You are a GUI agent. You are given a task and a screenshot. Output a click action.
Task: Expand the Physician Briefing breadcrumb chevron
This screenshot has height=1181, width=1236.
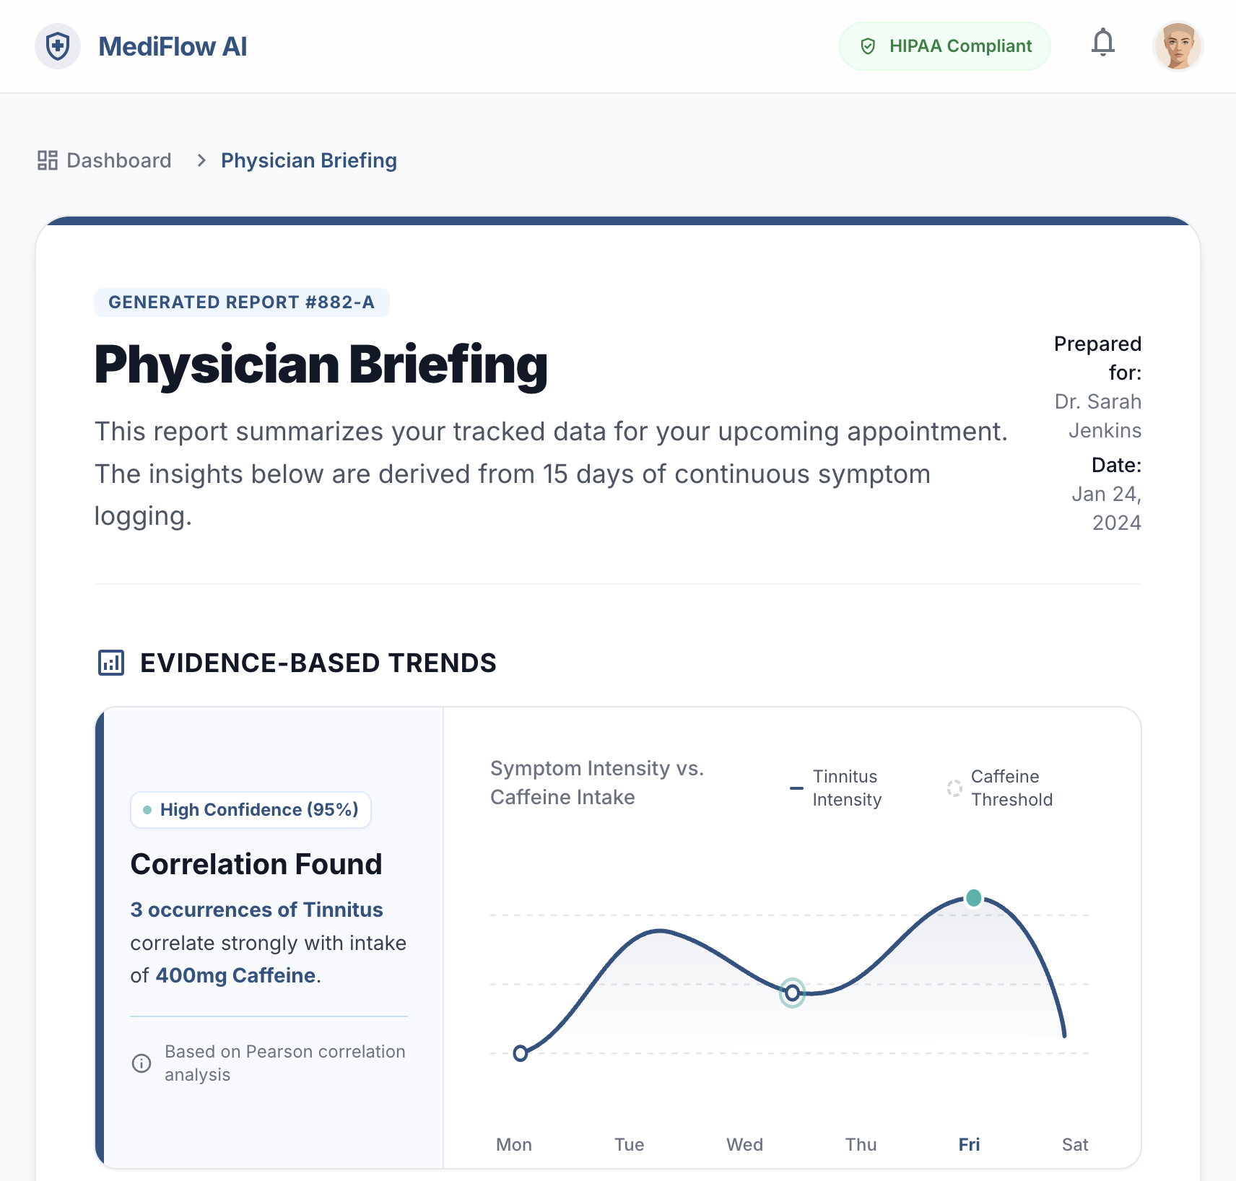click(x=201, y=160)
